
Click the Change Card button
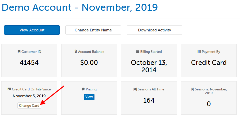pyautogui.click(x=29, y=105)
